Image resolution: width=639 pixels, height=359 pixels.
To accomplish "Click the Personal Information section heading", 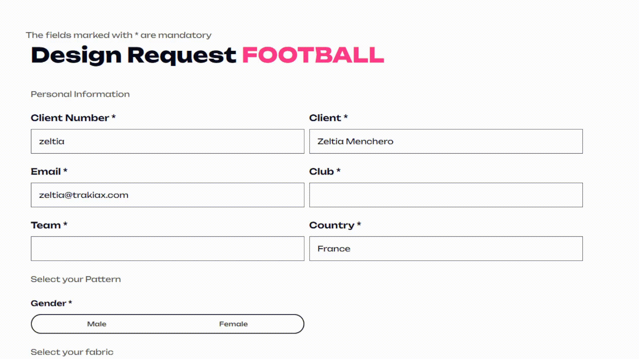I will click(x=80, y=94).
